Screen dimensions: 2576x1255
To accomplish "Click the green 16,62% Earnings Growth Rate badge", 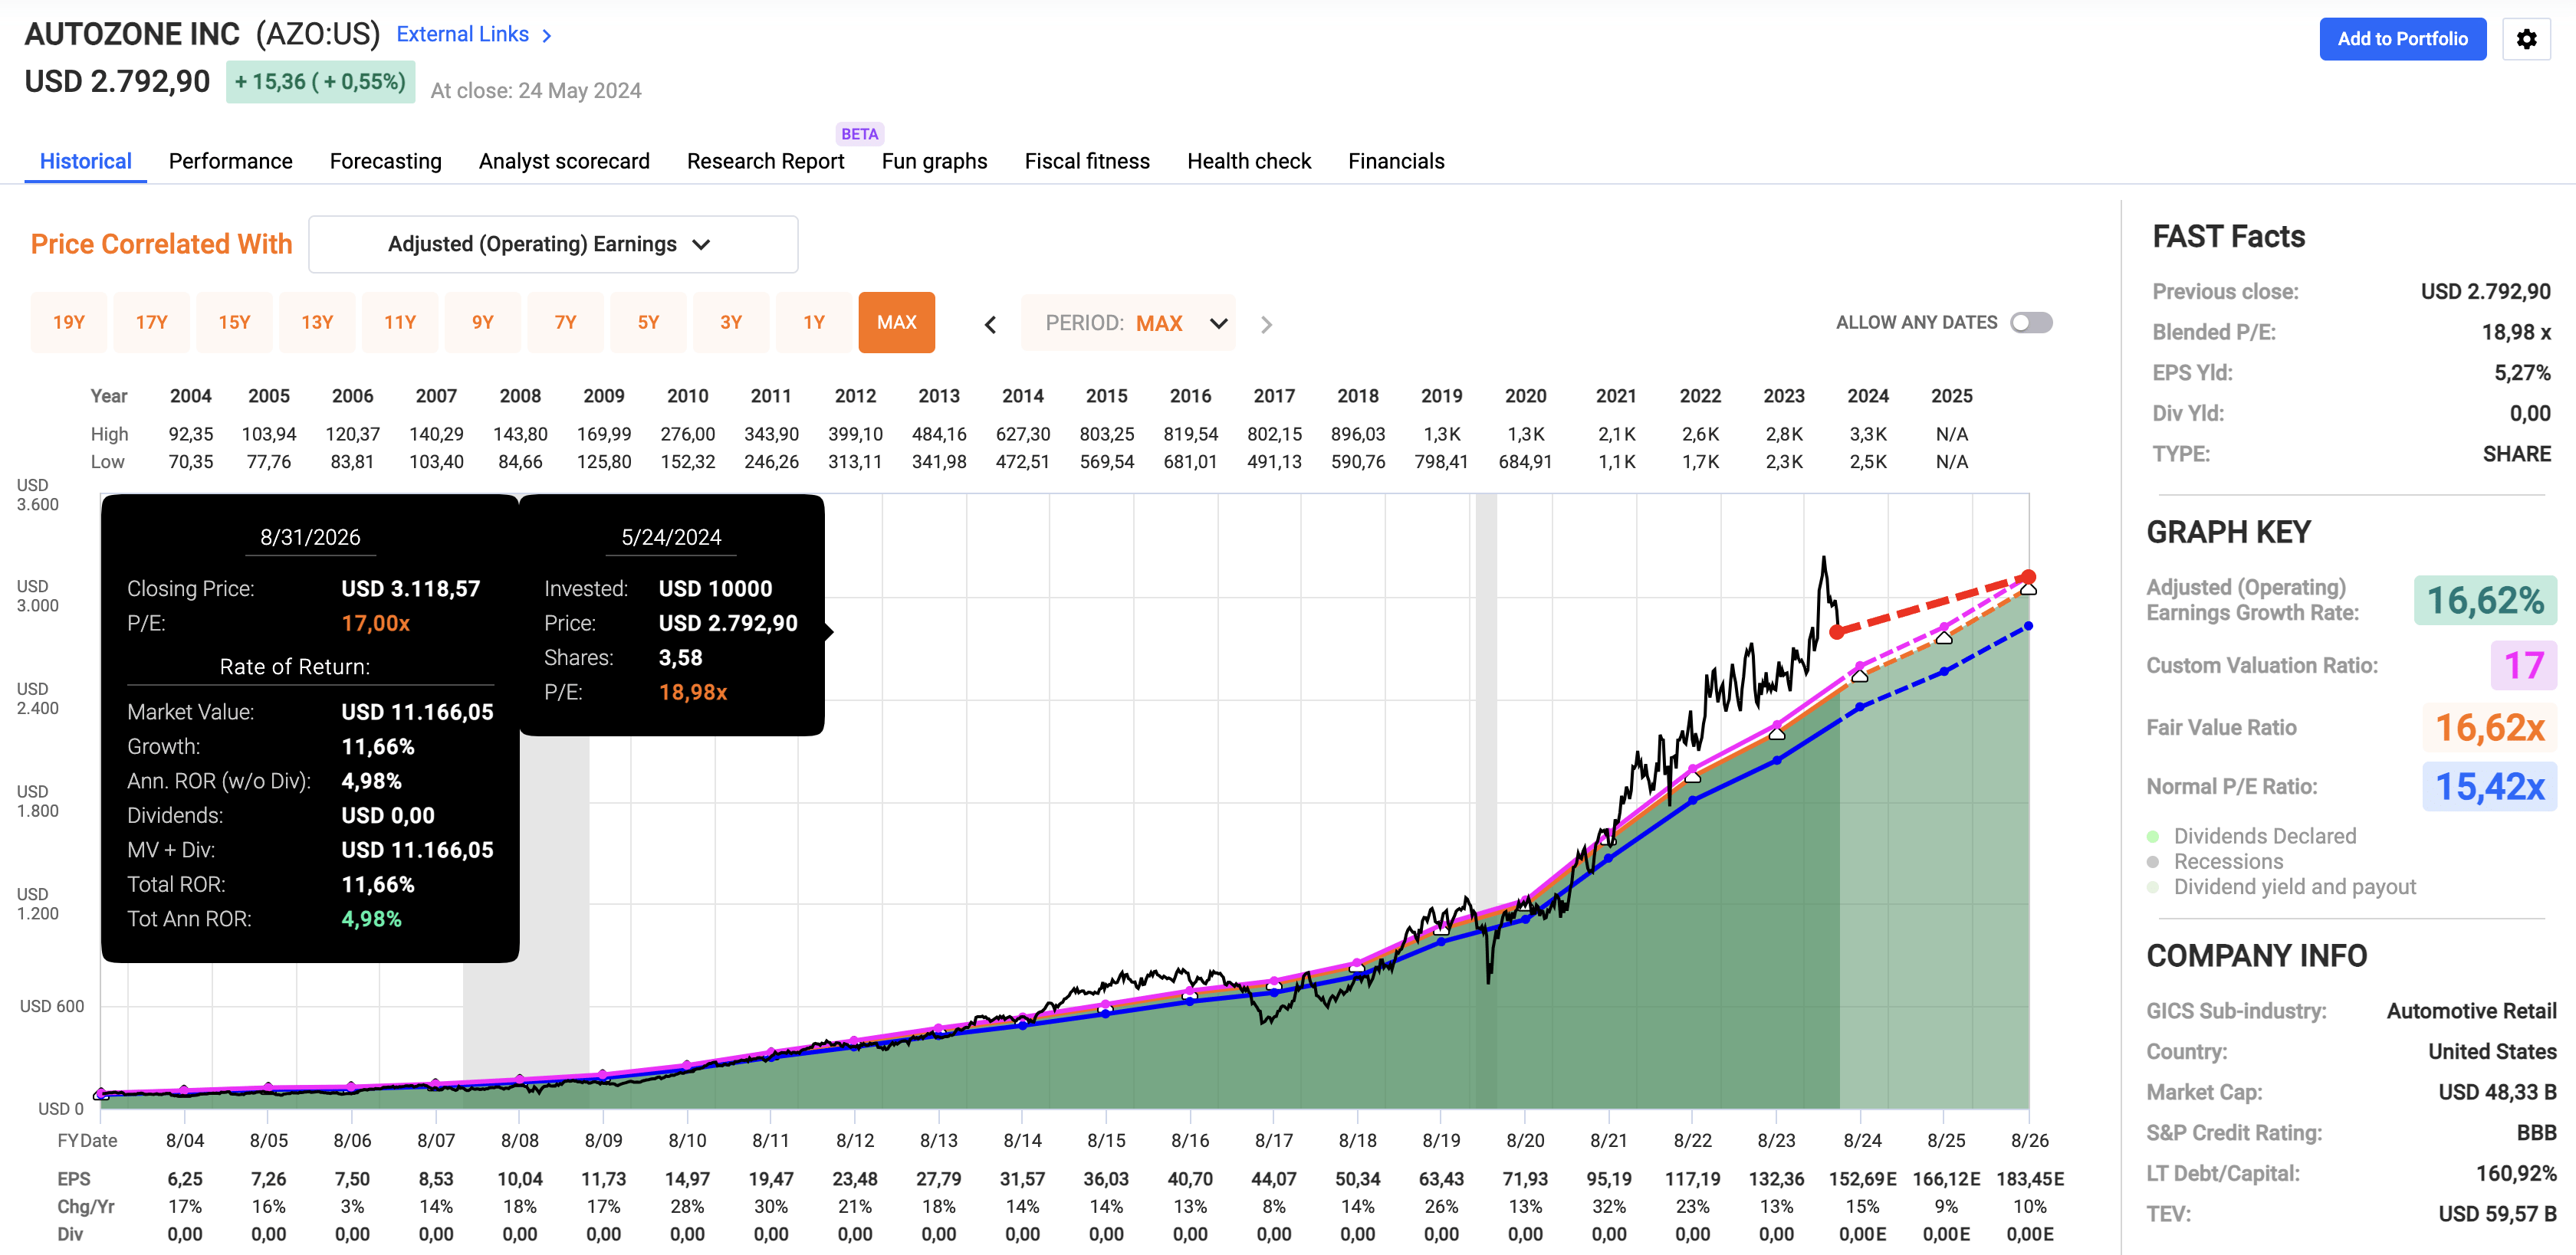I will 2485,601.
